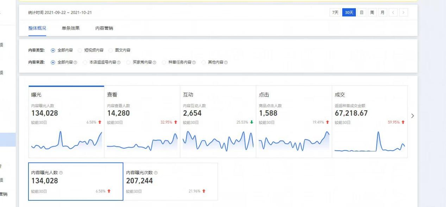This screenshot has width=446, height=207.
Task: Select the 内容曝光次数 sub-metric card
Action: point(170,182)
